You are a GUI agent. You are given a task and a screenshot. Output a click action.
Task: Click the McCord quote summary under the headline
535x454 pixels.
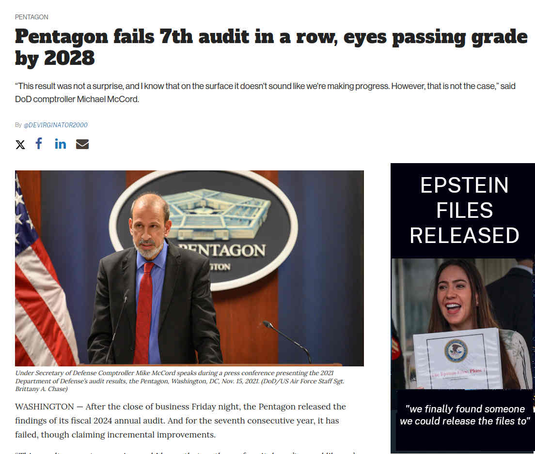coord(265,93)
